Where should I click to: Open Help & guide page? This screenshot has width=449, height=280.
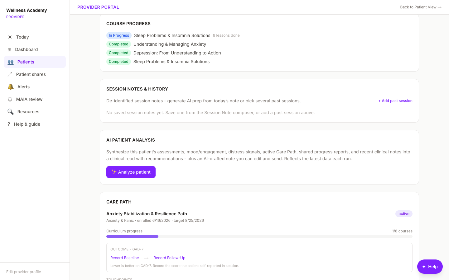point(35,124)
